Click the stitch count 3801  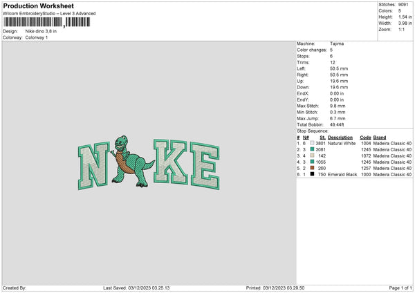coord(320,143)
